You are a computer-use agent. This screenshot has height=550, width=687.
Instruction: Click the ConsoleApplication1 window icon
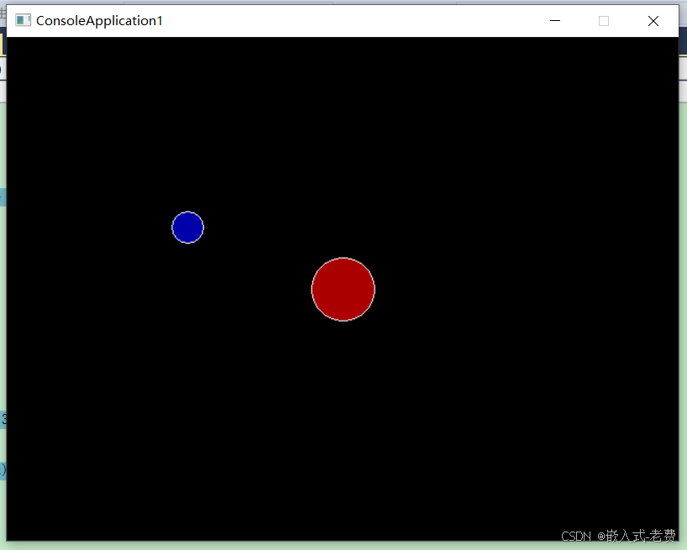click(x=23, y=20)
